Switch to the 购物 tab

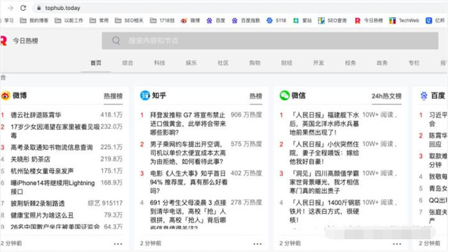click(x=255, y=63)
